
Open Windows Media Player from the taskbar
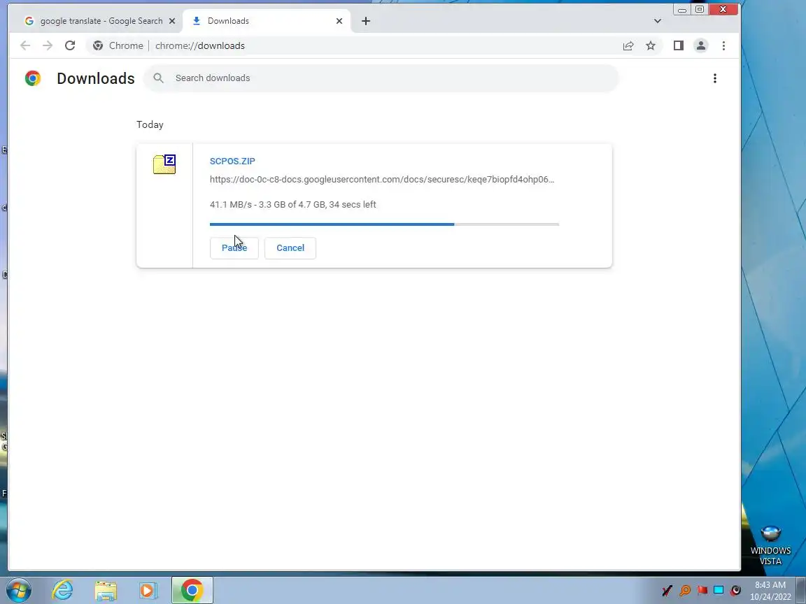(x=148, y=591)
